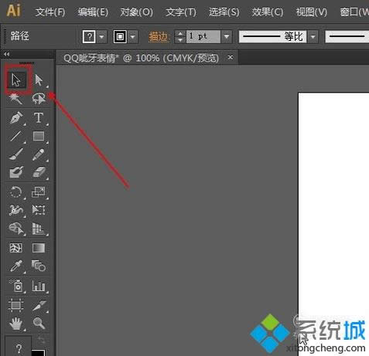Select the Hand tool
The image size is (369, 356).
[16, 324]
